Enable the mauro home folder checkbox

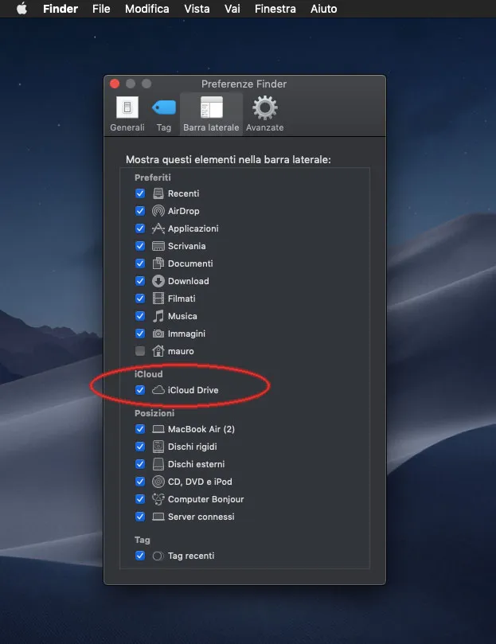pyautogui.click(x=140, y=351)
